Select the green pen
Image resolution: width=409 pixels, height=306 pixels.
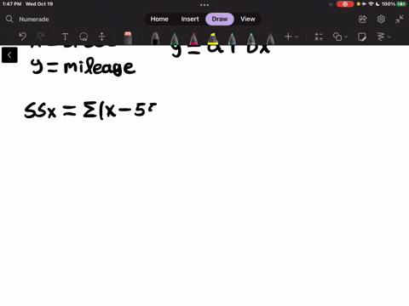pyautogui.click(x=175, y=39)
